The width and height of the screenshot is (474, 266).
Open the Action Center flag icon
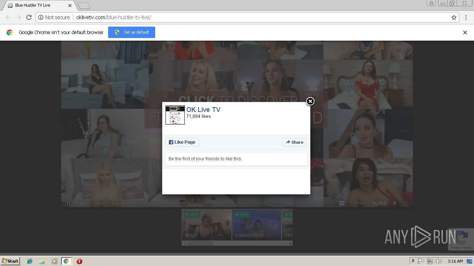pyautogui.click(x=421, y=261)
